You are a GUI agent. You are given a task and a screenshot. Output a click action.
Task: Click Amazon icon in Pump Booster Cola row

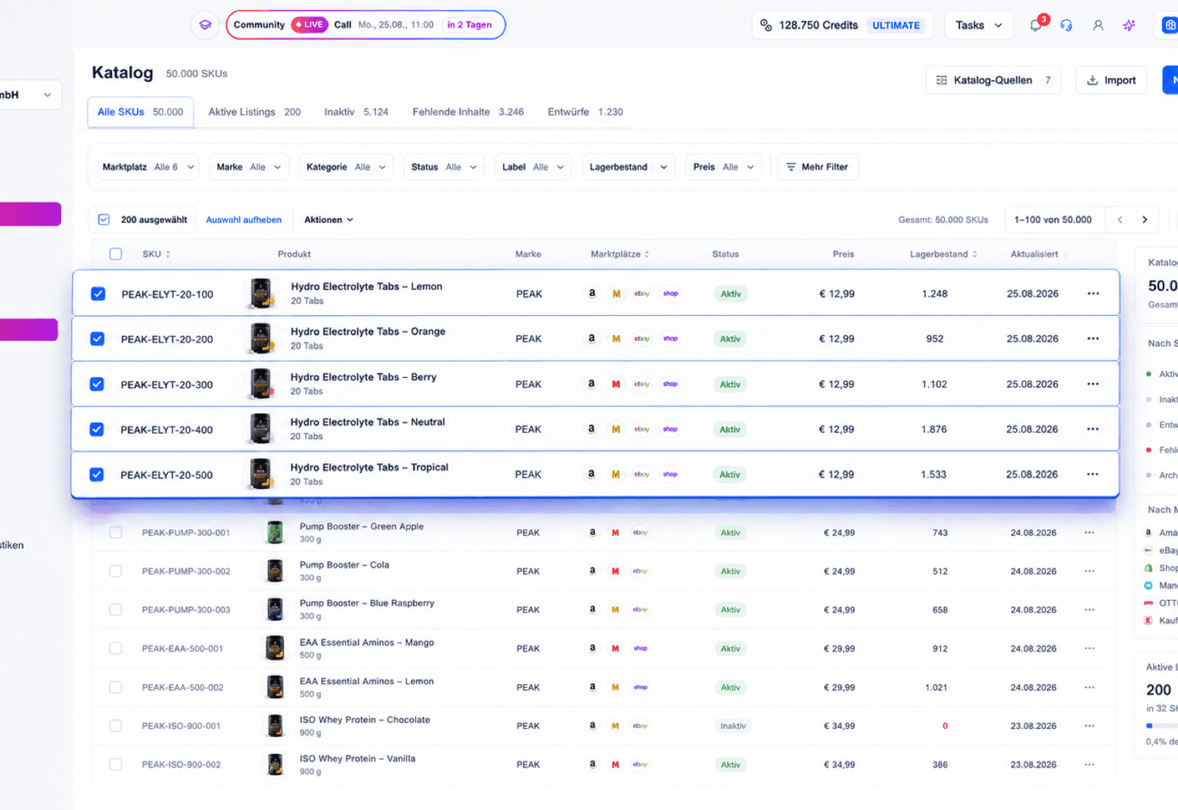tap(592, 571)
